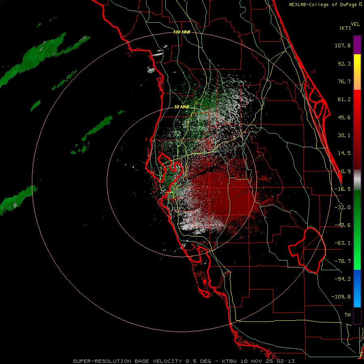Click the 107.8 velocity scale value

tap(343, 45)
